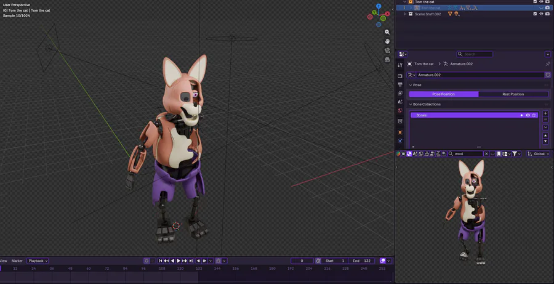The width and height of the screenshot is (554, 284).
Task: Open the Tool properties tab (wrench icon)
Action: (x=400, y=65)
